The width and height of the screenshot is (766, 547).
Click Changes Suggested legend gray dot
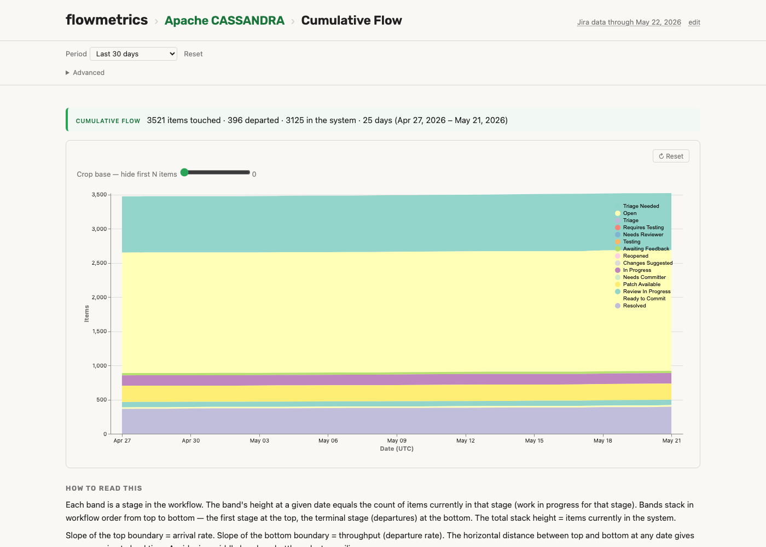pos(618,263)
